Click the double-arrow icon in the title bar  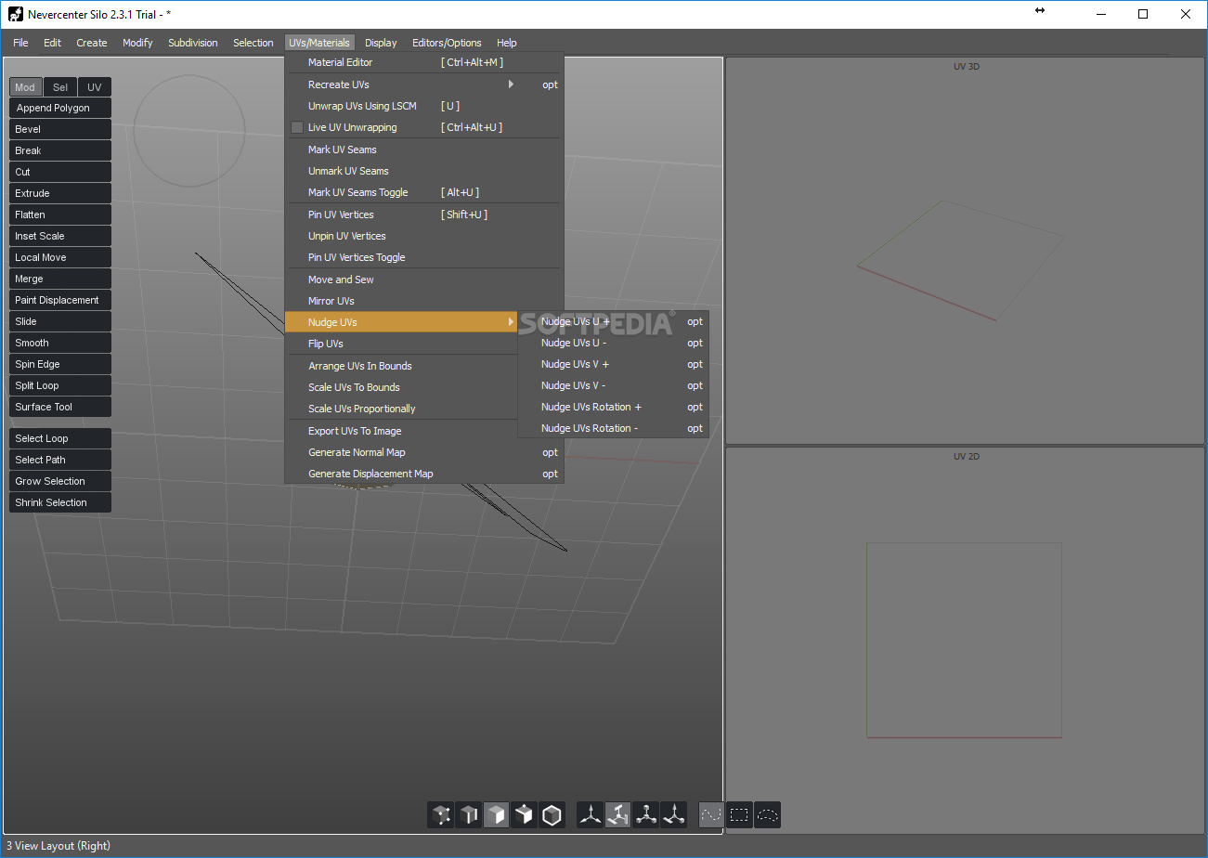(x=1039, y=11)
